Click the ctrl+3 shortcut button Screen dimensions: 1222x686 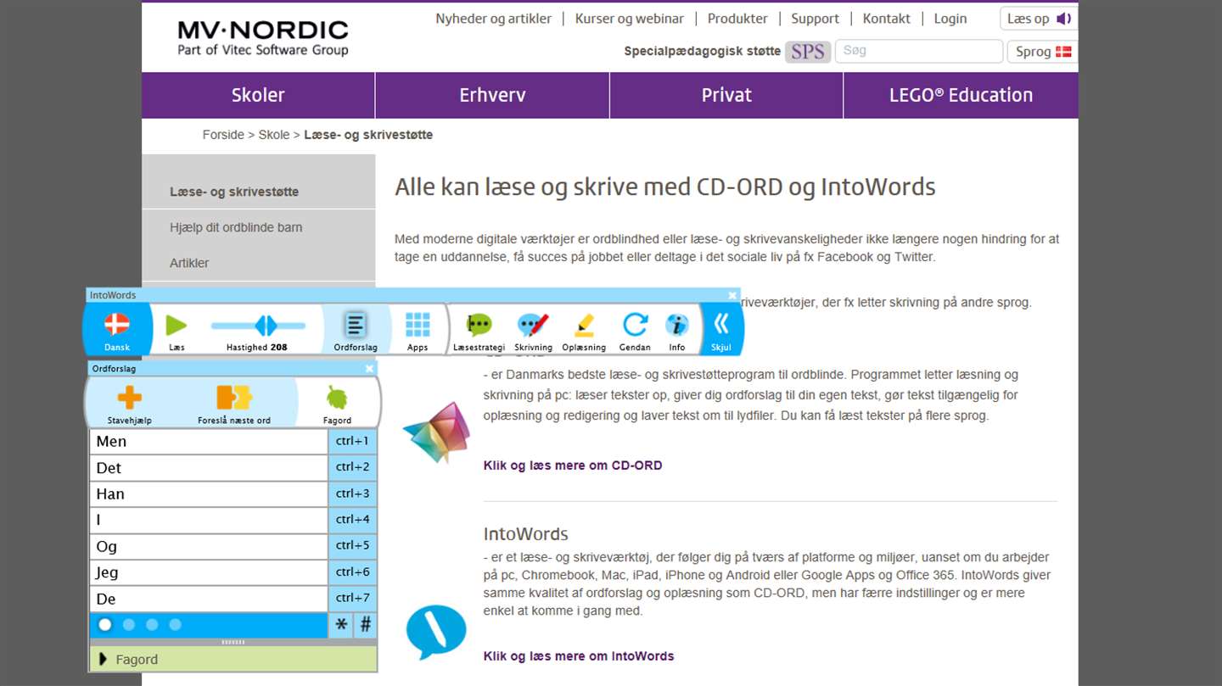pos(352,494)
